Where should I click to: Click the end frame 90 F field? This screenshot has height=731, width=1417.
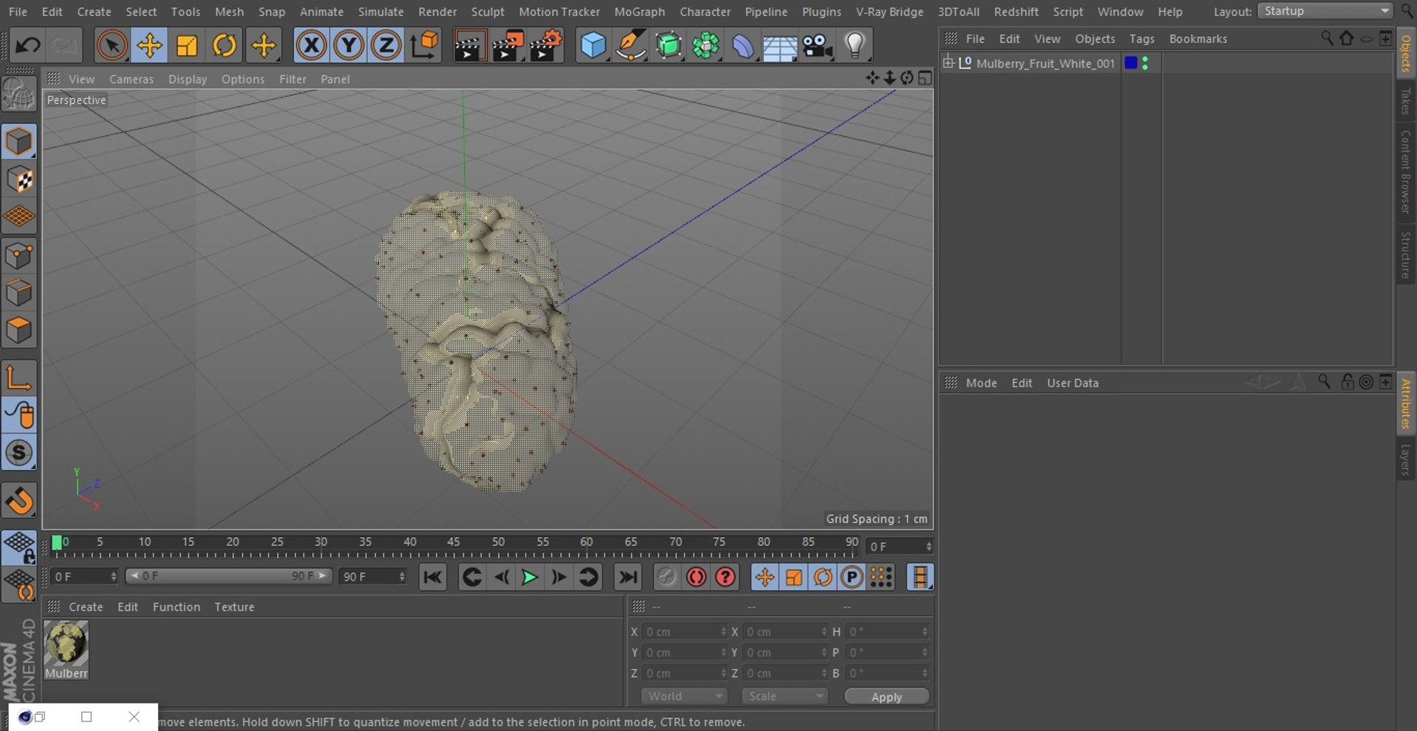click(373, 577)
